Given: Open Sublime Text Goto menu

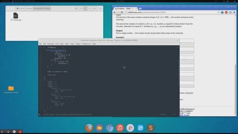Looking at the screenshot, I should point(67,44).
